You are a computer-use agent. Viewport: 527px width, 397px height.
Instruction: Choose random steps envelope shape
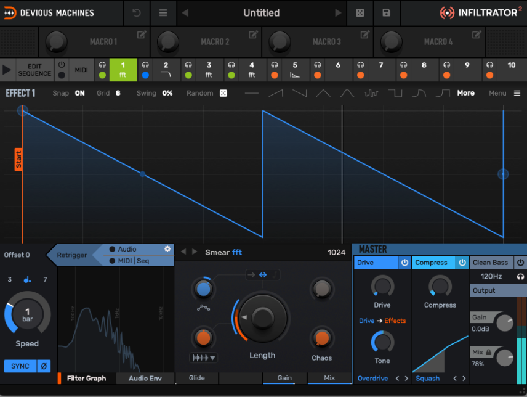point(371,93)
